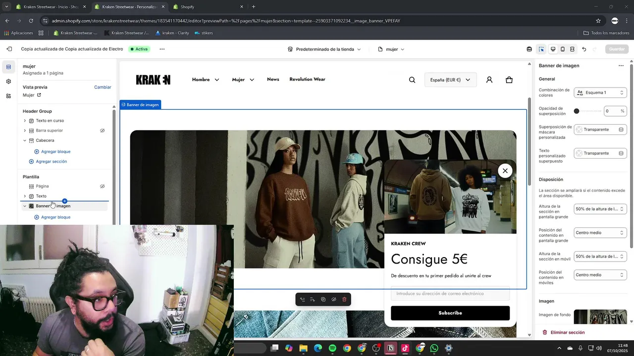The height and width of the screenshot is (356, 634).
Task: Open Texto personalizado superpuesto Transparente swatch
Action: (600, 153)
